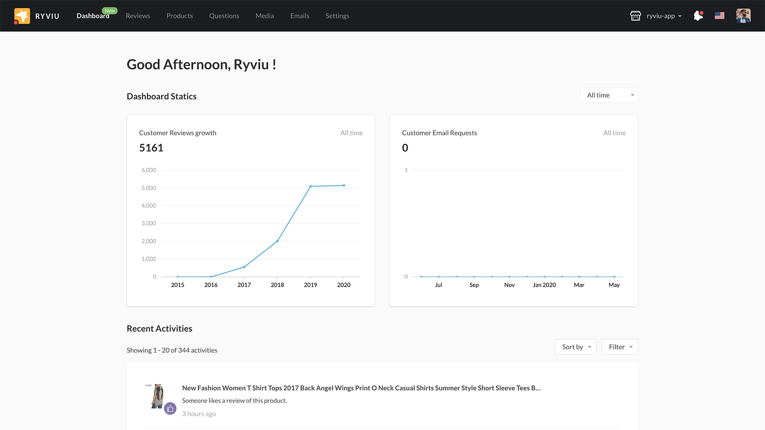
Task: Open the Settings tab
Action: tap(338, 16)
